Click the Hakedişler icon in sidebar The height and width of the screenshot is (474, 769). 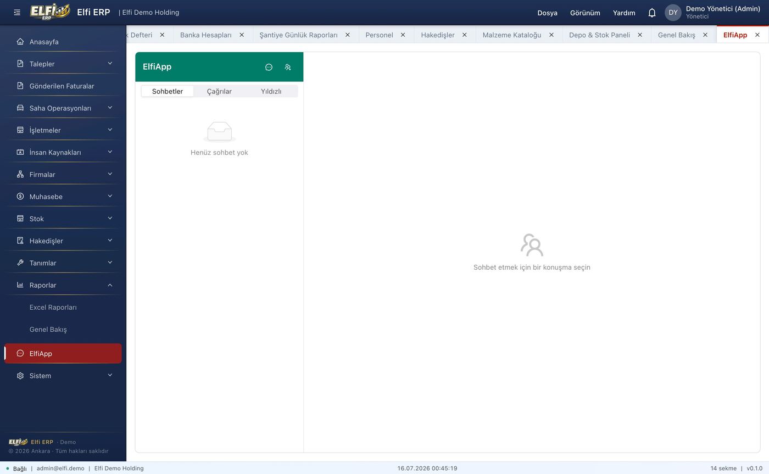click(x=20, y=241)
